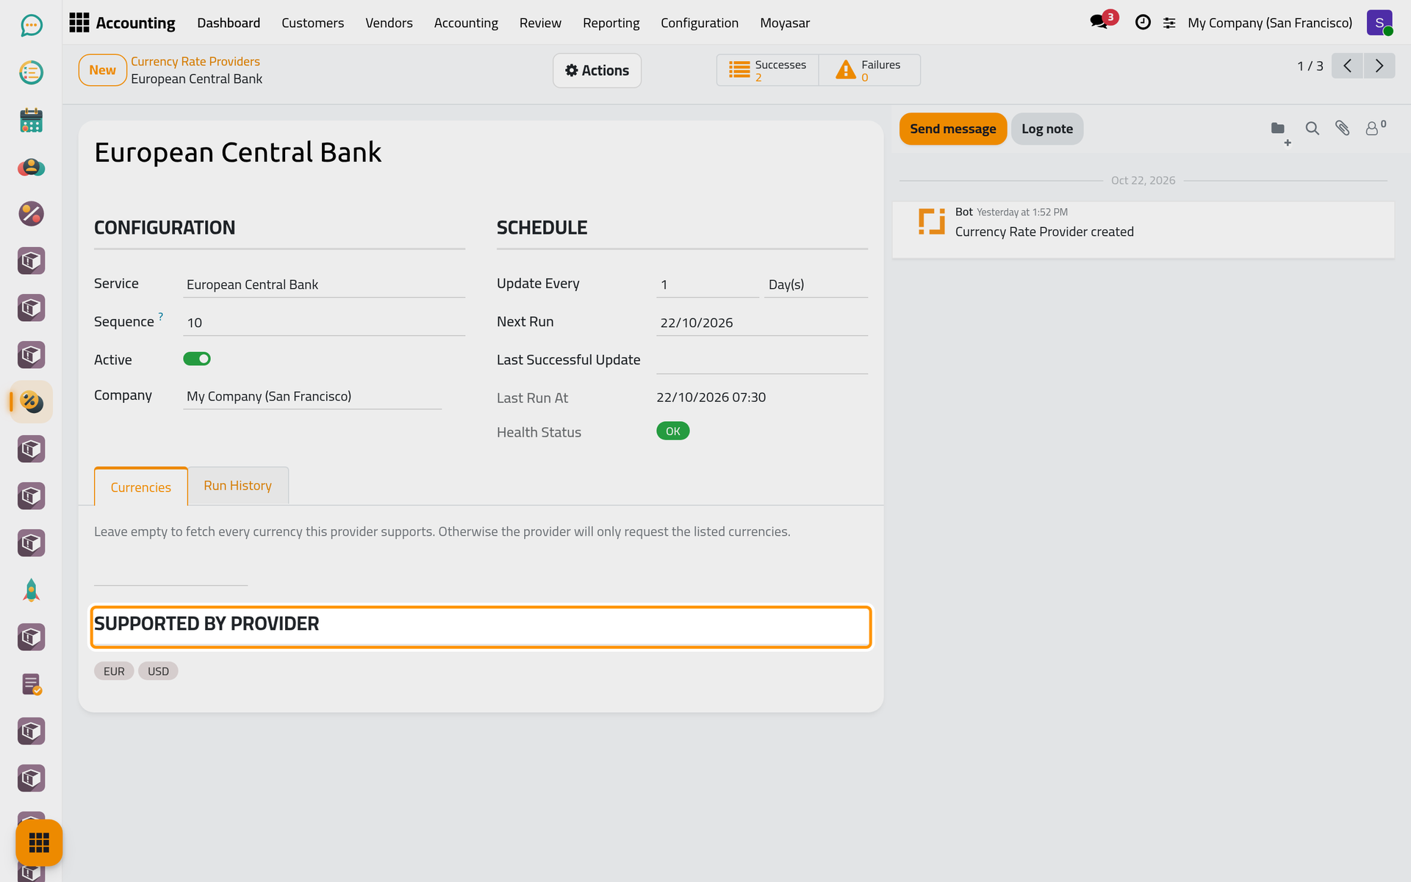Click the Log note button

(x=1046, y=129)
